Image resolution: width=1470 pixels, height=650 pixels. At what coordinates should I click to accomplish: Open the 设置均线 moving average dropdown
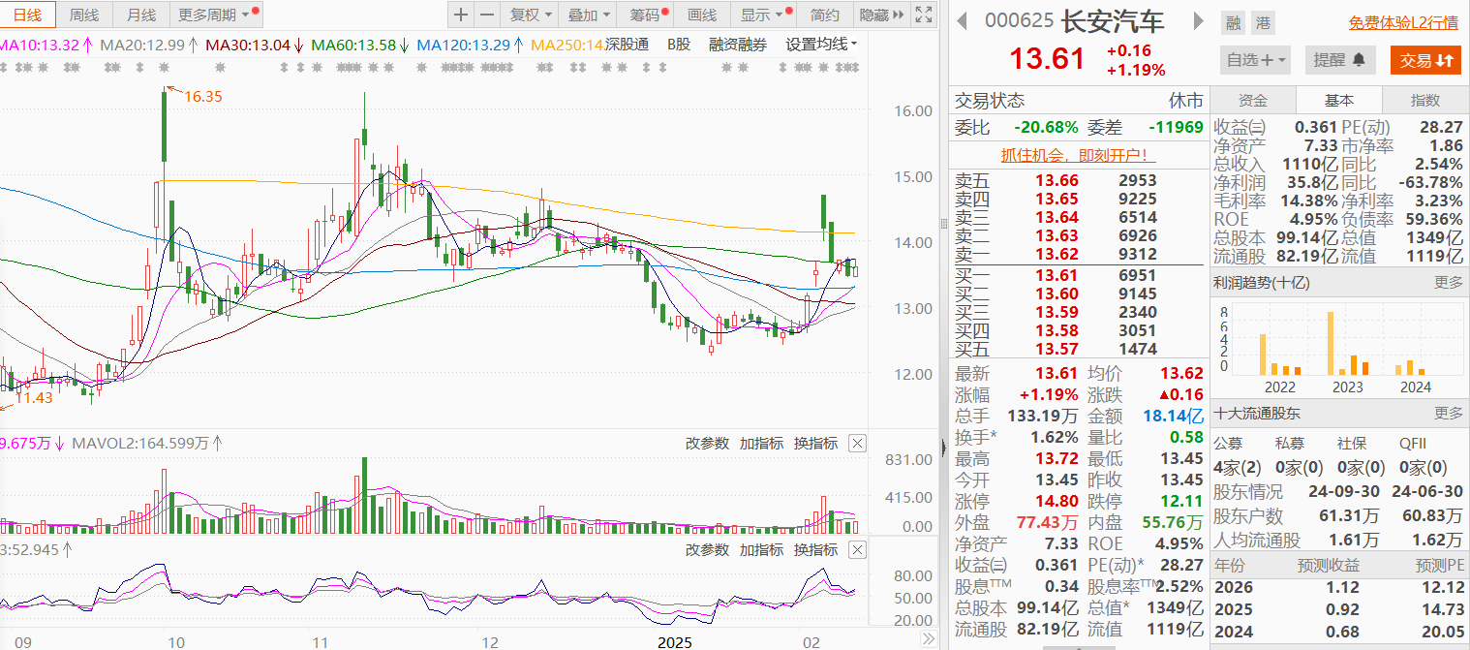820,44
